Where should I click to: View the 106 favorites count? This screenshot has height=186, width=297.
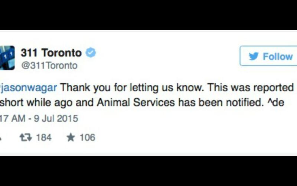pyautogui.click(x=87, y=137)
